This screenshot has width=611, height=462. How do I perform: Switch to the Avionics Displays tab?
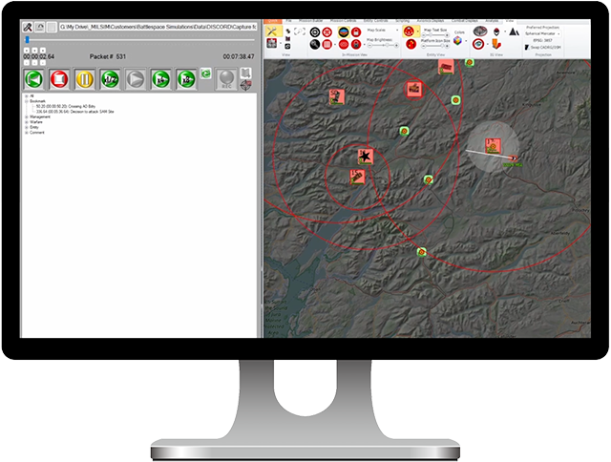tap(431, 21)
